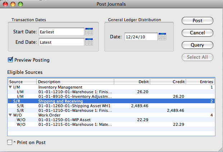The width and height of the screenshot is (223, 152).
Task: Open calendar for General Ledger Date
Action: 162,37
